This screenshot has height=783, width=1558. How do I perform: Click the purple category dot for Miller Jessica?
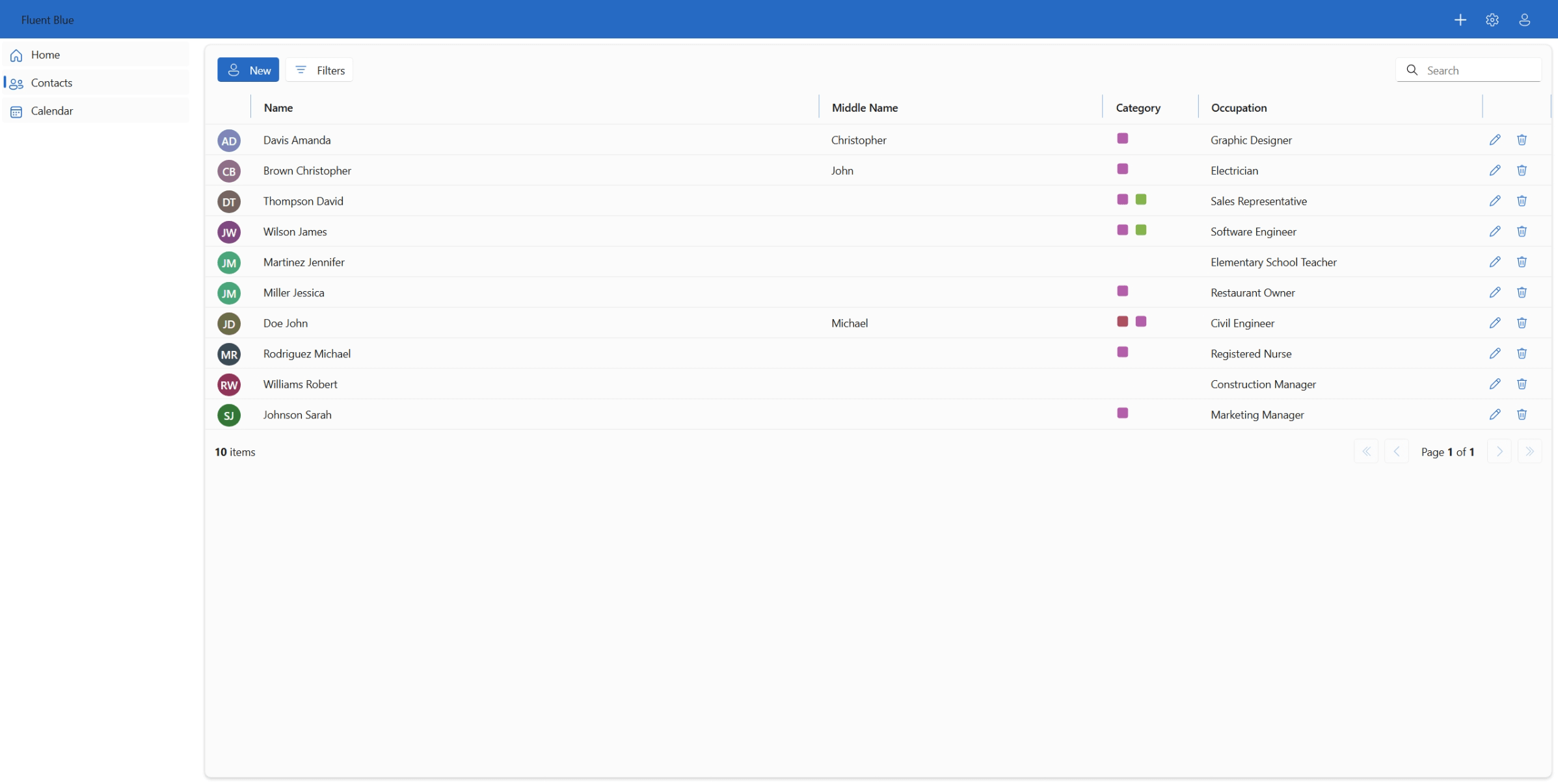pos(1121,291)
